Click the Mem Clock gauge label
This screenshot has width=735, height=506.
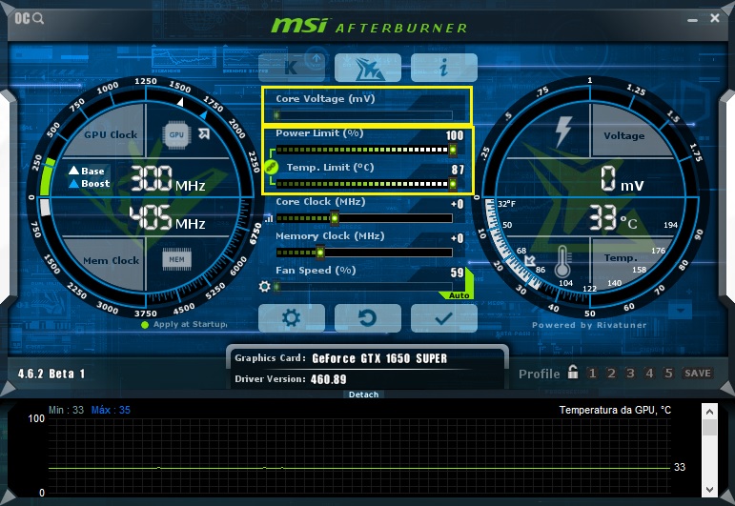(x=112, y=260)
